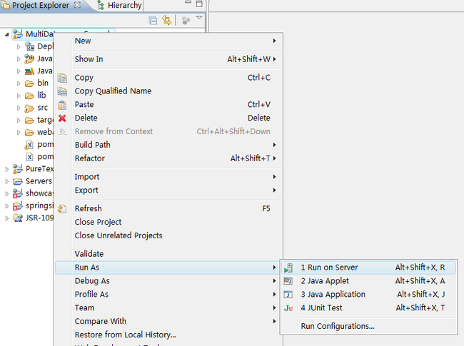464x346 pixels.
Task: Open the Run As submenu
Action: pos(168,268)
